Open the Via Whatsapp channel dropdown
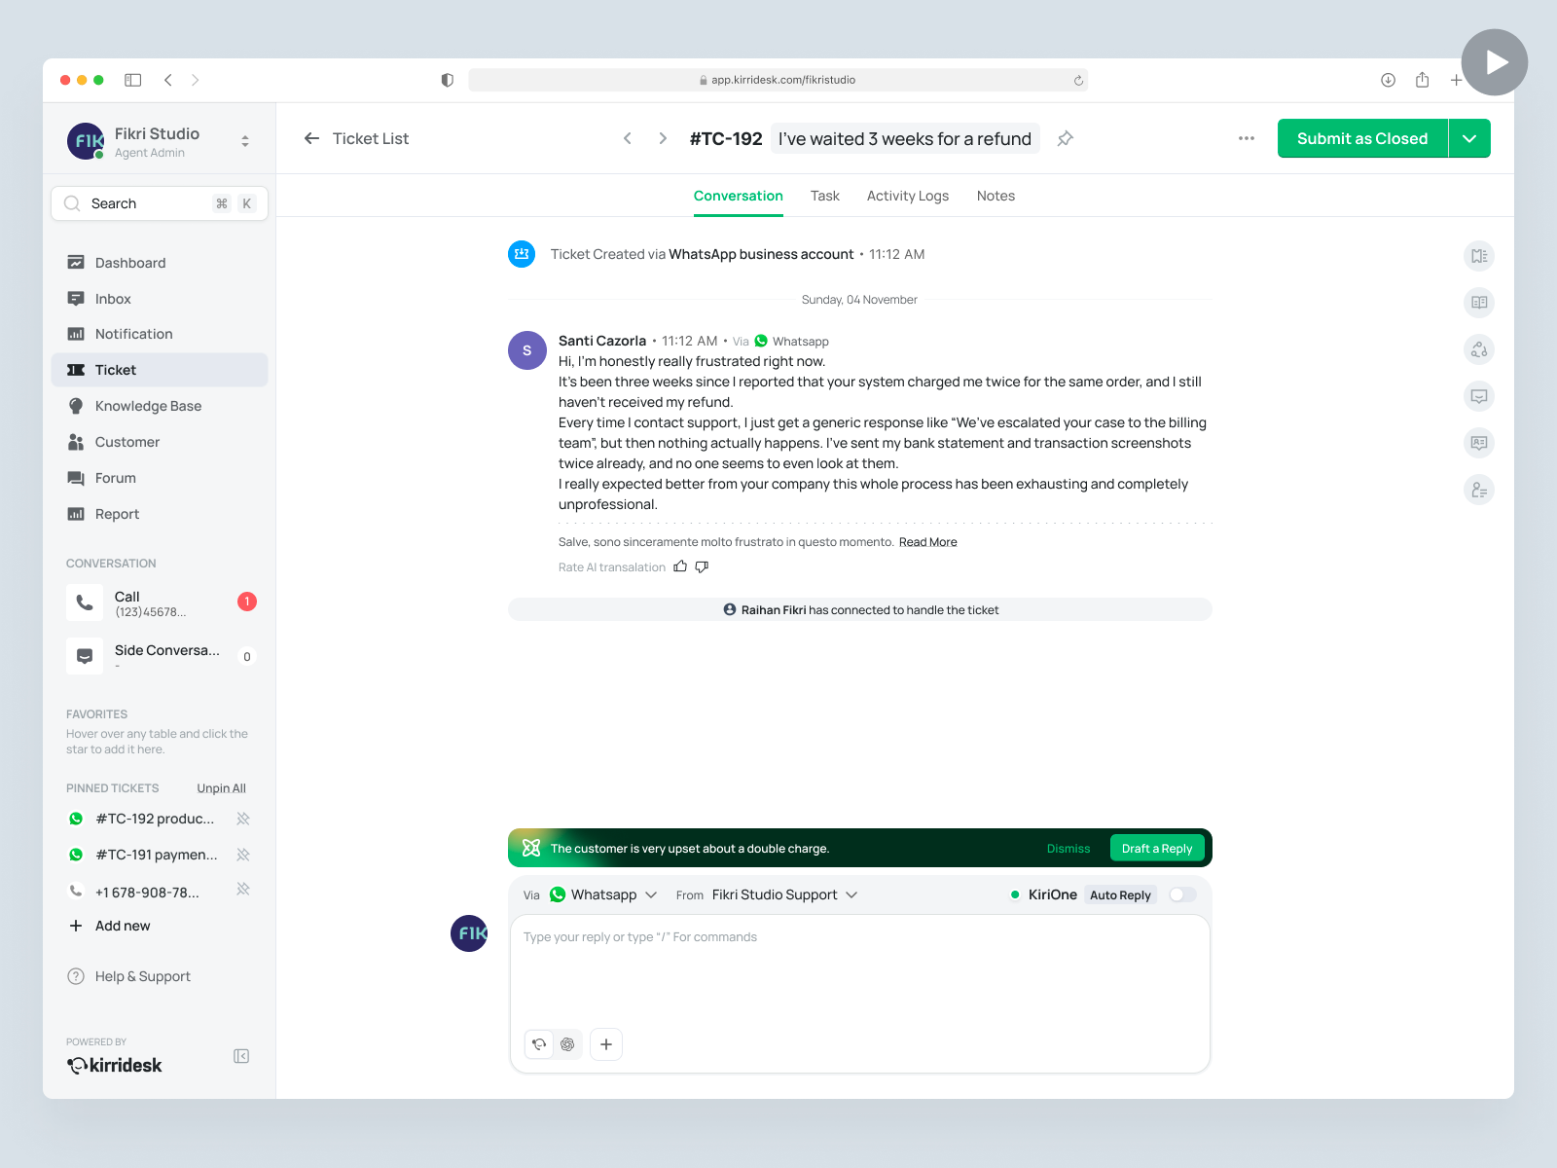This screenshot has height=1168, width=1557. coord(603,894)
